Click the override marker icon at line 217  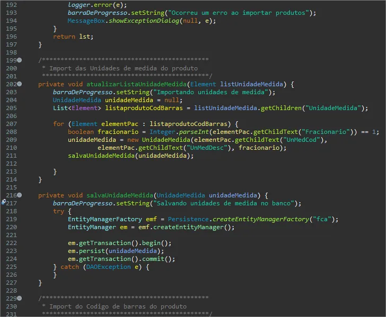(3, 202)
